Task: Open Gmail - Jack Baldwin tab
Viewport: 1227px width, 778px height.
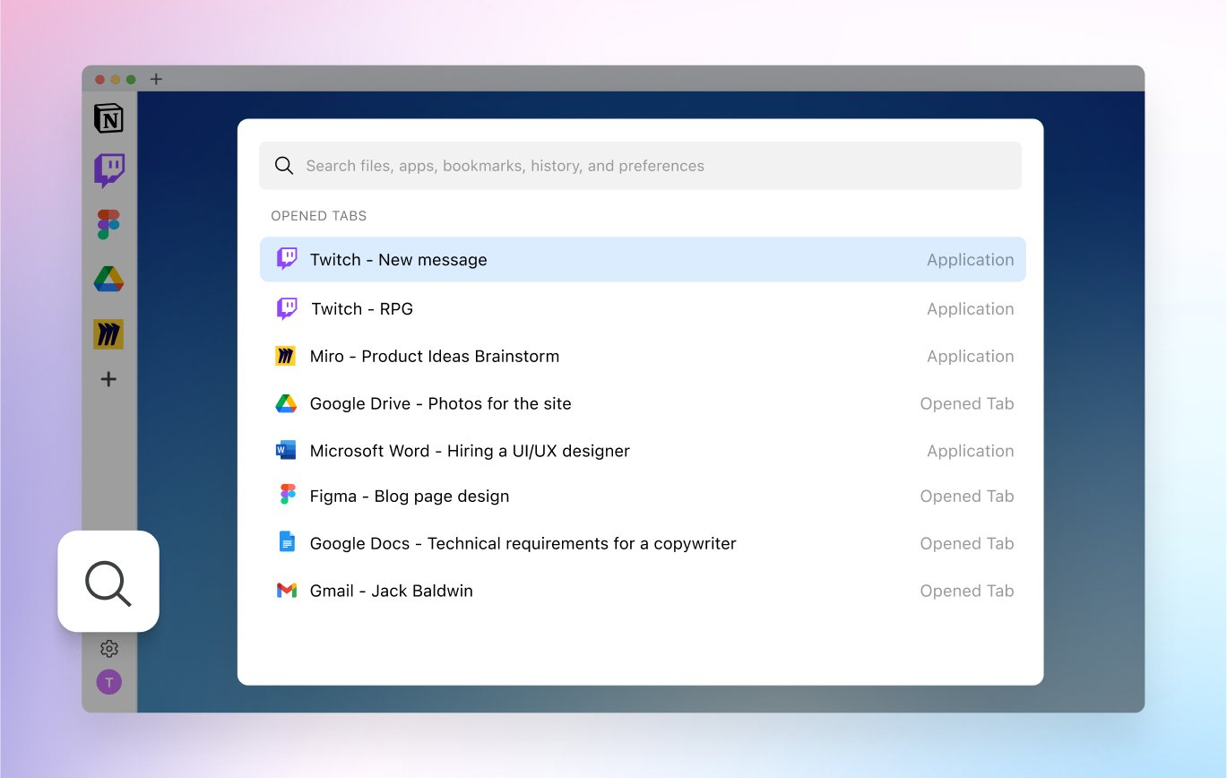Action: 643,591
